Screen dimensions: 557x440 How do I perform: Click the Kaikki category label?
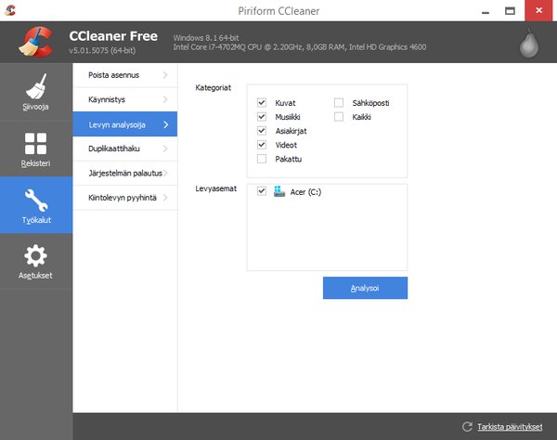pyautogui.click(x=362, y=117)
